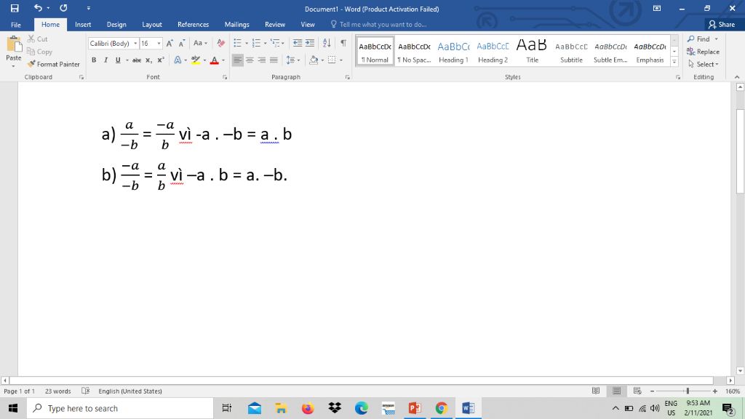Click the Windows search box in taskbar
Screen dimensions: 745x419
[x=120, y=408]
